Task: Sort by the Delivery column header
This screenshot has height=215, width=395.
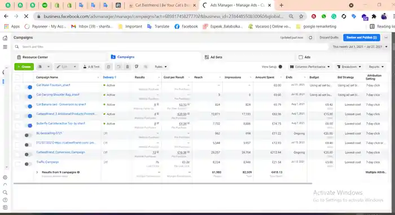Action: pos(109,77)
